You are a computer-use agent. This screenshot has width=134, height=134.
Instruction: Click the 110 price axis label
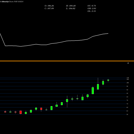(x=128, y=78)
